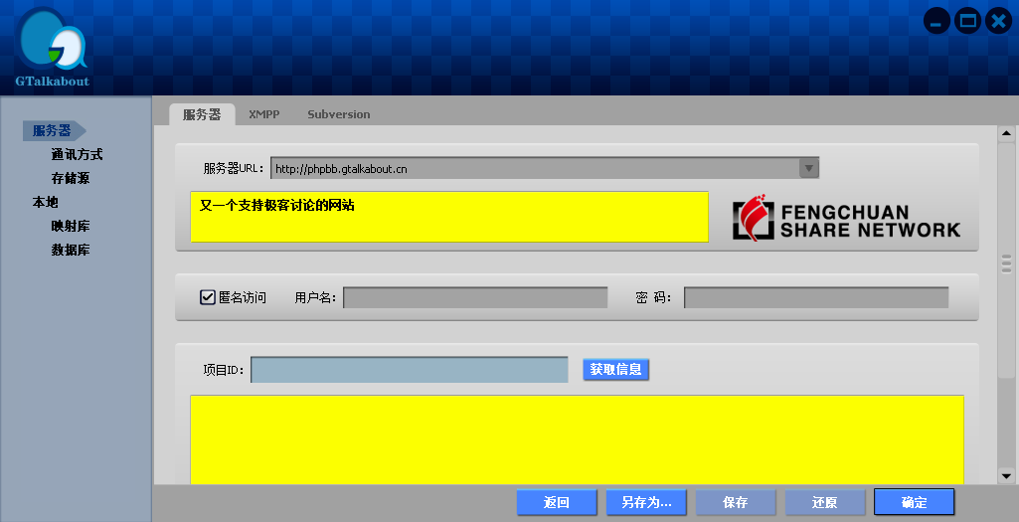Maximize the GTalkabout window
This screenshot has width=1019, height=522.
tap(967, 21)
